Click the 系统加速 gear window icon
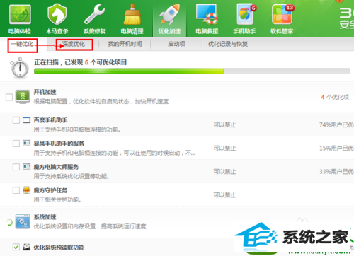This screenshot has width=354, height=256. pos(23,221)
